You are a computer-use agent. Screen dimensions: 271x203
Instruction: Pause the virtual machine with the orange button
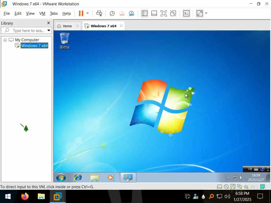[81, 13]
